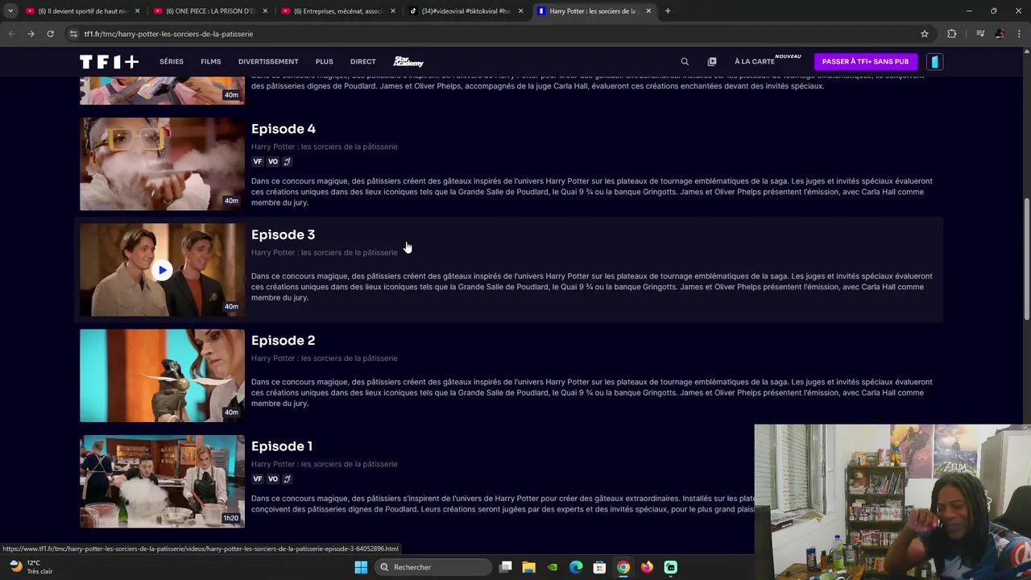Viewport: 1031px width, 580px height.
Task: Open the TF1+ search icon
Action: (x=685, y=61)
